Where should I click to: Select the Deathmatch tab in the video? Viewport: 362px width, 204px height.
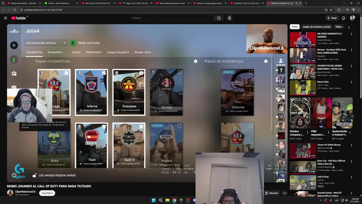[94, 52]
